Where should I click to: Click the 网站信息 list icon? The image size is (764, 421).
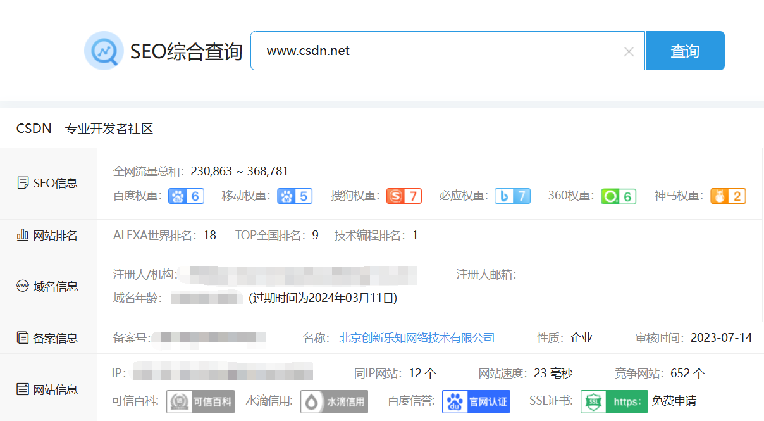pos(23,389)
